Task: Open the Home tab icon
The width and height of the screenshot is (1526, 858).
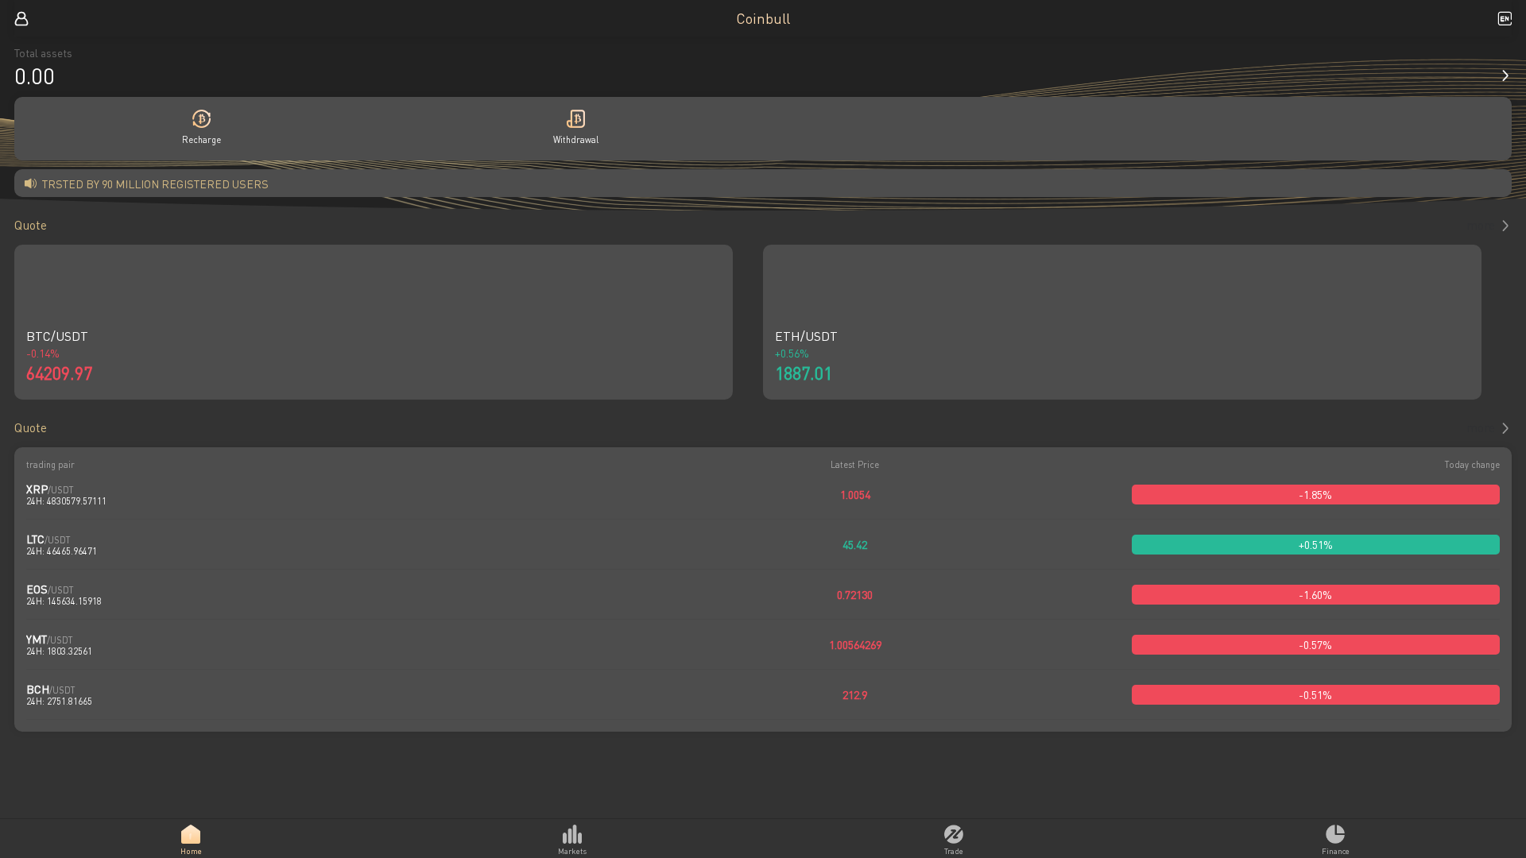Action: point(191,834)
